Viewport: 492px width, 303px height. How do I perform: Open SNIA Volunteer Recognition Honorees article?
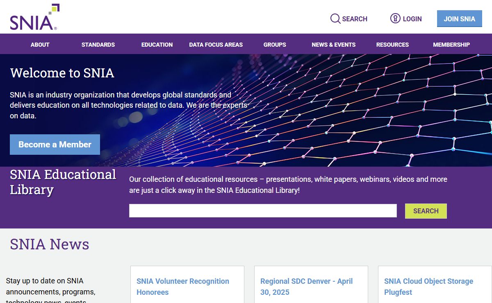[183, 287]
